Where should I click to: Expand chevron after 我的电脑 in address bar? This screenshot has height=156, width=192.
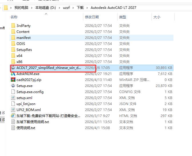[x=32, y=8]
